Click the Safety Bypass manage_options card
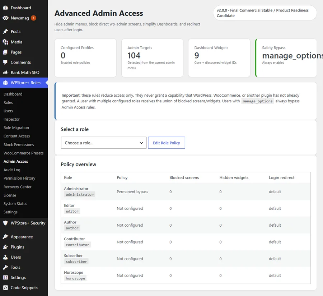This screenshot has height=296, width=323. pos(286,58)
